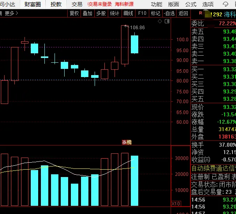
Task: Open the 问小达 tab
Action: (7, 4)
